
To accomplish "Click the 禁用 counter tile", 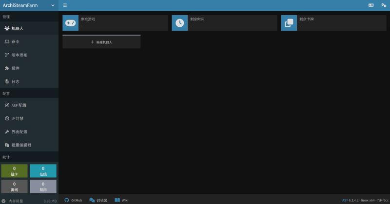I will (x=43, y=186).
